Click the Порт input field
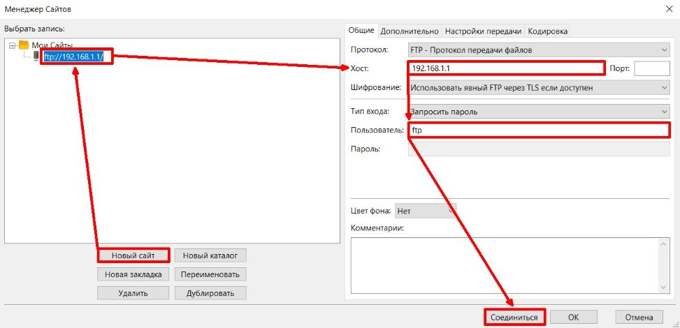 (652, 68)
